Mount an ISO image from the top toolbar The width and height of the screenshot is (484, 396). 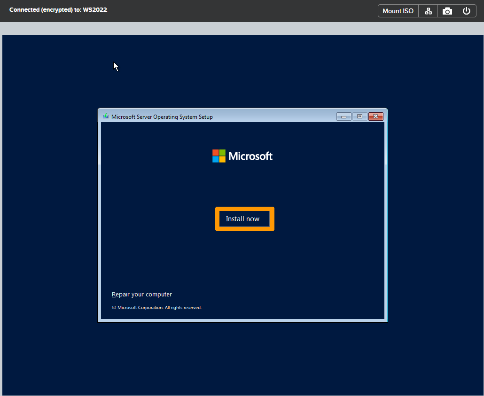coord(398,10)
